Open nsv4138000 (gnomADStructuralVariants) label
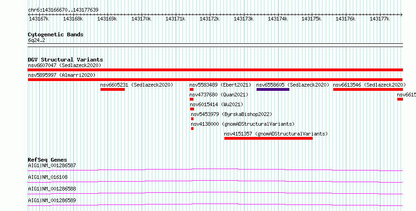The height and width of the screenshot is (211, 416). (243, 124)
